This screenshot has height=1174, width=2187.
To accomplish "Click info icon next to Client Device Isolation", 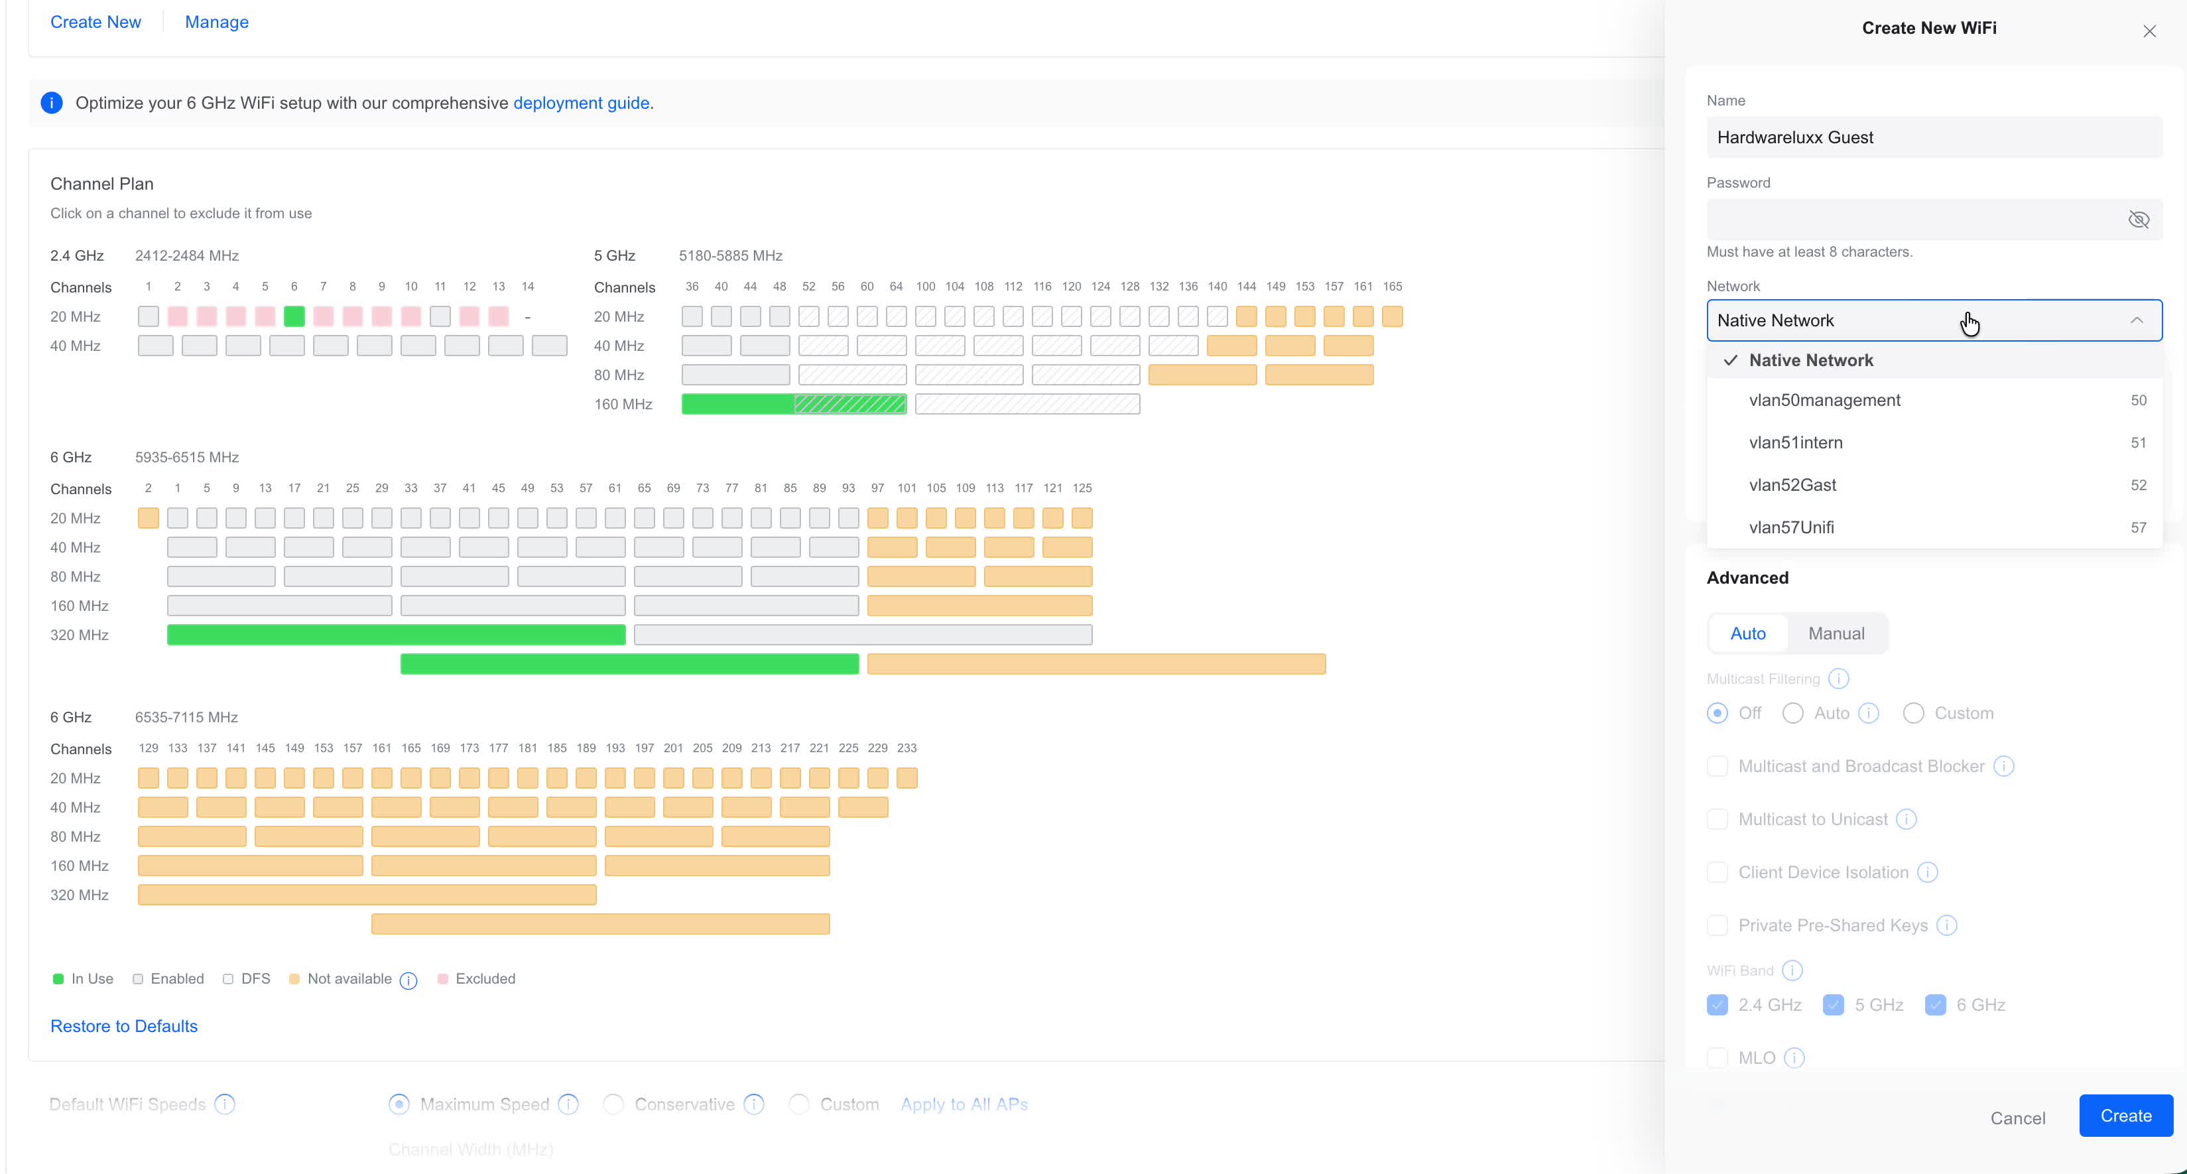I will tap(1927, 872).
